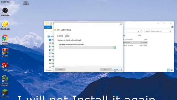Click Settings button in Citra setup

pos(60,69)
